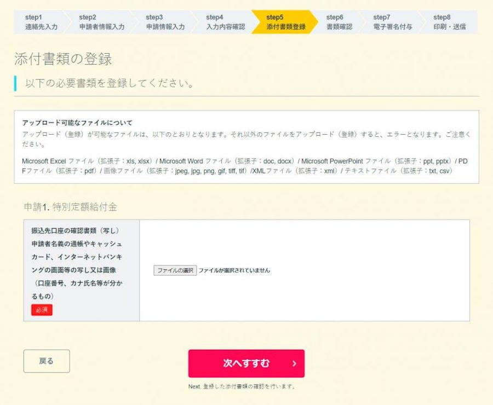Click the 次へすすむ button label
The image size is (493, 405).
(246, 363)
